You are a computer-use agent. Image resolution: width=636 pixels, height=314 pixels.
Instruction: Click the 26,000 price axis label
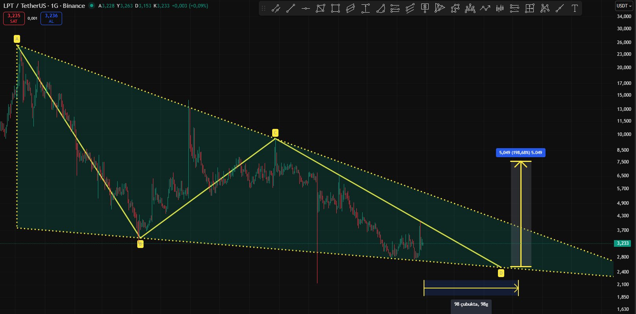click(624, 42)
